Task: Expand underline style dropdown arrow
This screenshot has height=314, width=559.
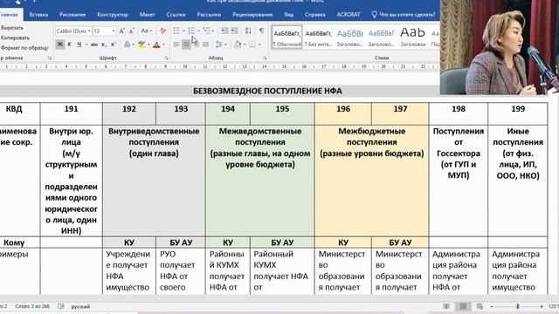Action: pos(86,44)
